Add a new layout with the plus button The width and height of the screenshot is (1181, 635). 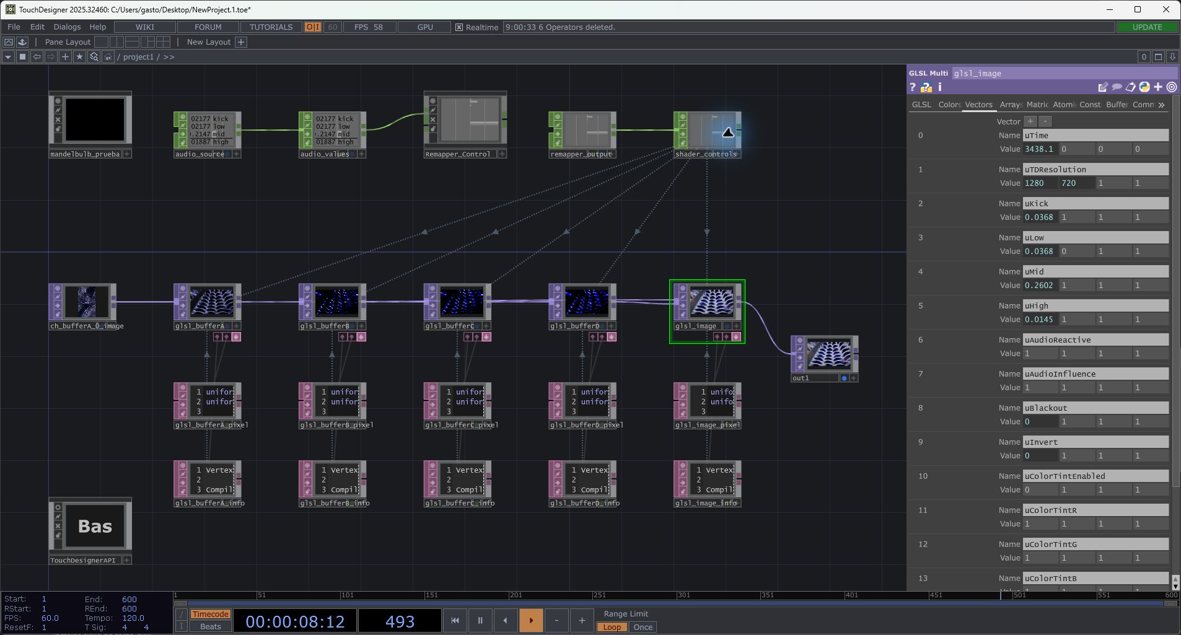point(241,42)
